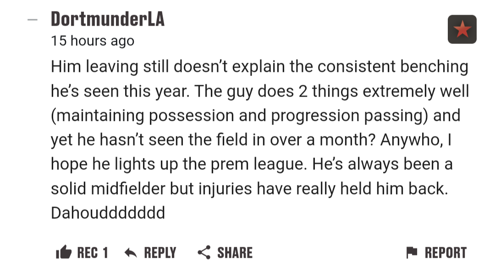The width and height of the screenshot is (495, 271).
Task: Open the '15 hours ago' comment permalink
Action: (93, 41)
